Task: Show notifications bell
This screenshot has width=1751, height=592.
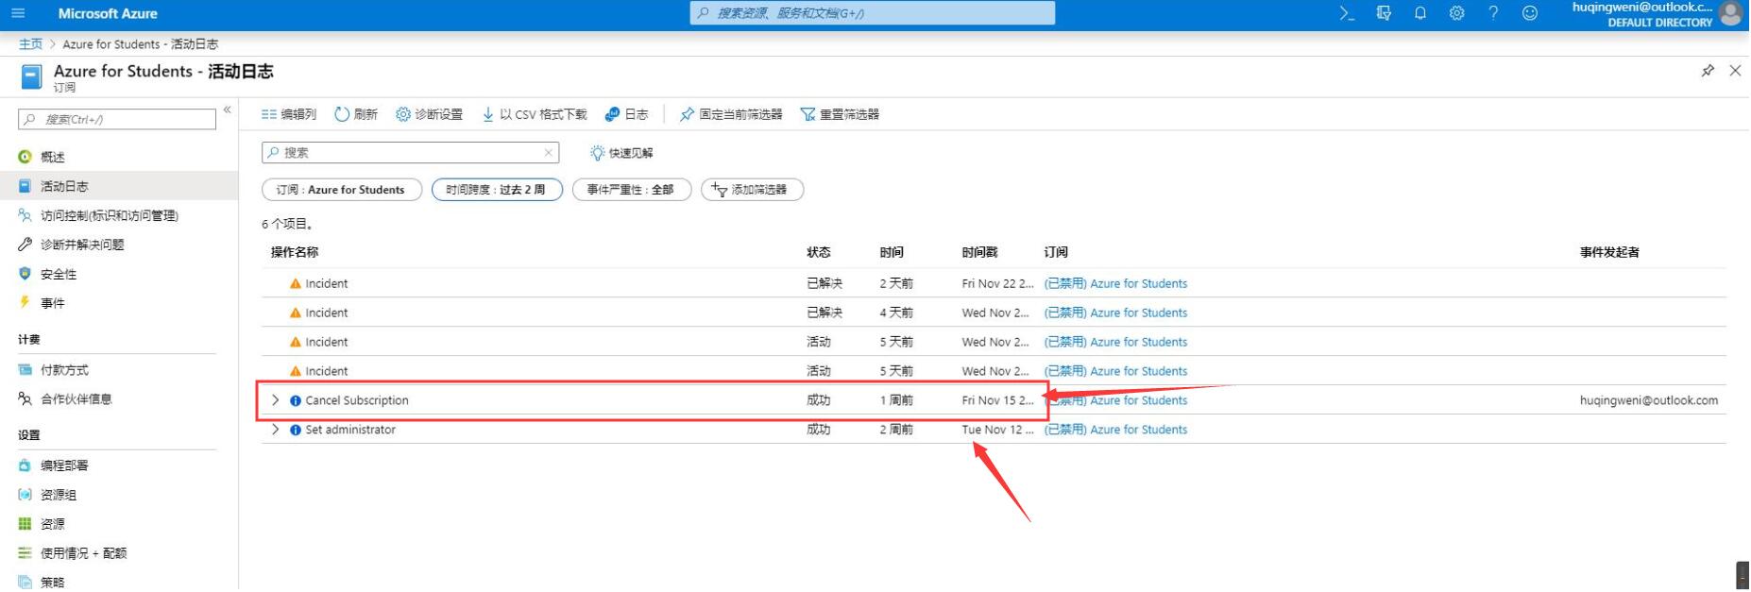Action: click(1420, 13)
